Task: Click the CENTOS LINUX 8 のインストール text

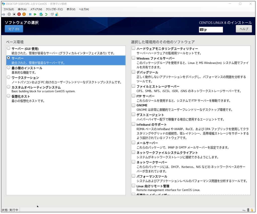Action: [225, 23]
